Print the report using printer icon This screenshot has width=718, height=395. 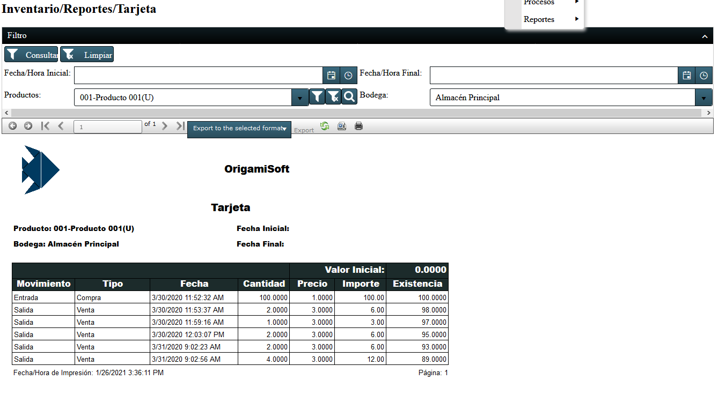359,126
